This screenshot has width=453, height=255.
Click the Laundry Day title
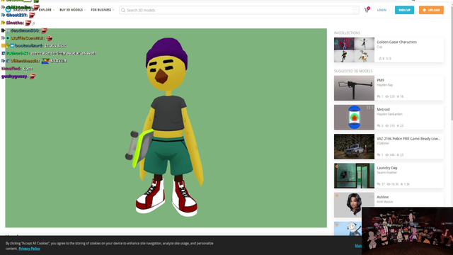click(x=387, y=168)
